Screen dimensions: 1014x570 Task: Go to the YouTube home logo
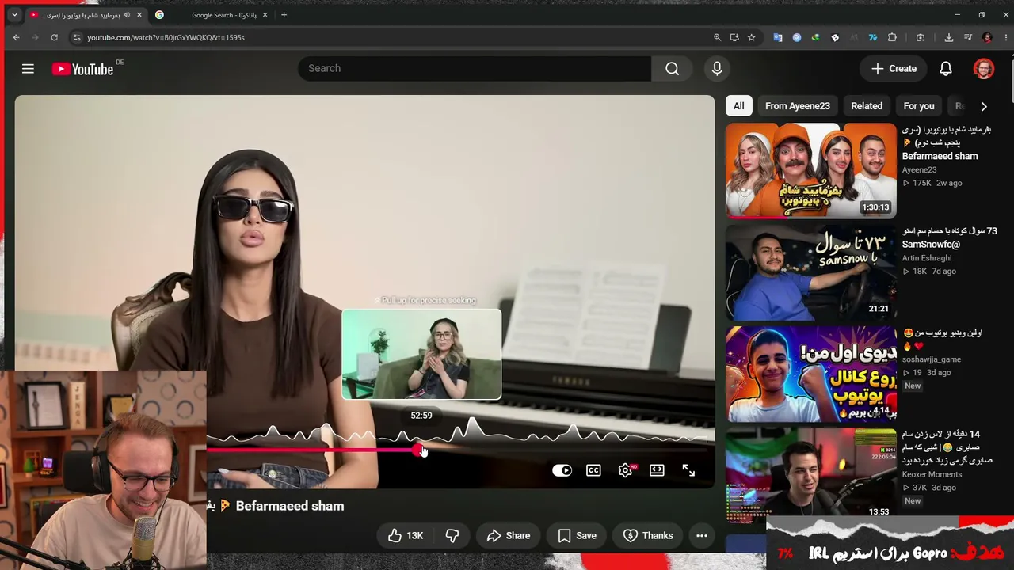pyautogui.click(x=83, y=69)
